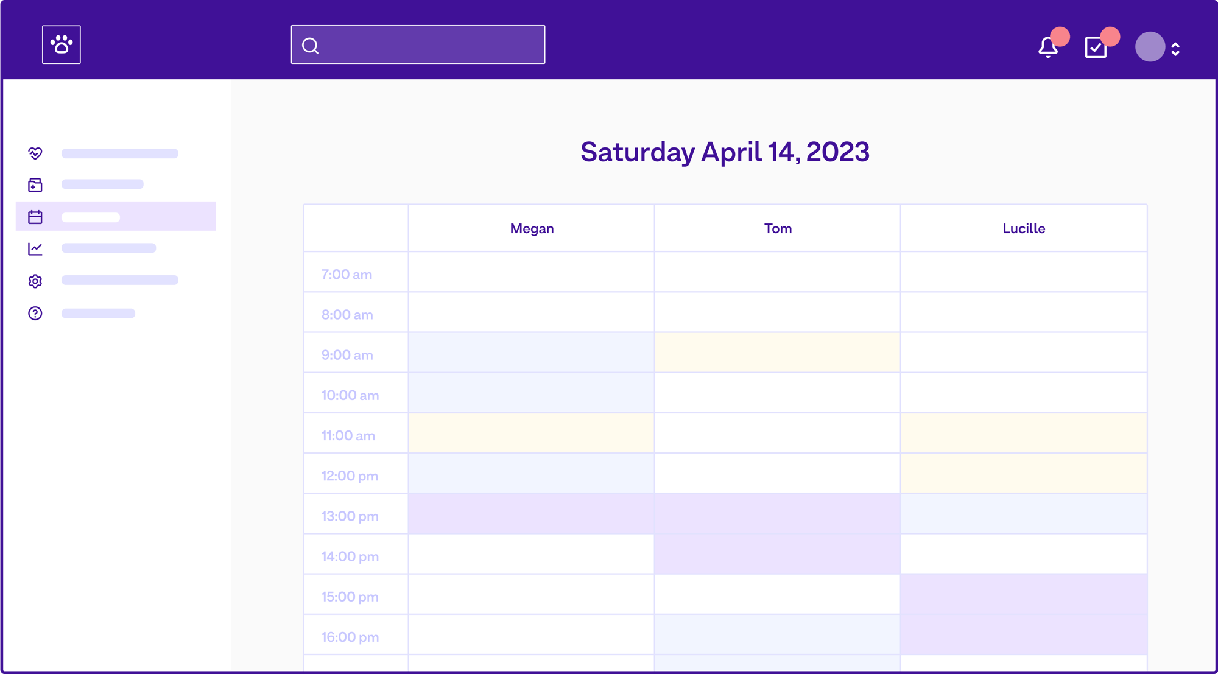Open the messages checkbox icon

(1096, 44)
